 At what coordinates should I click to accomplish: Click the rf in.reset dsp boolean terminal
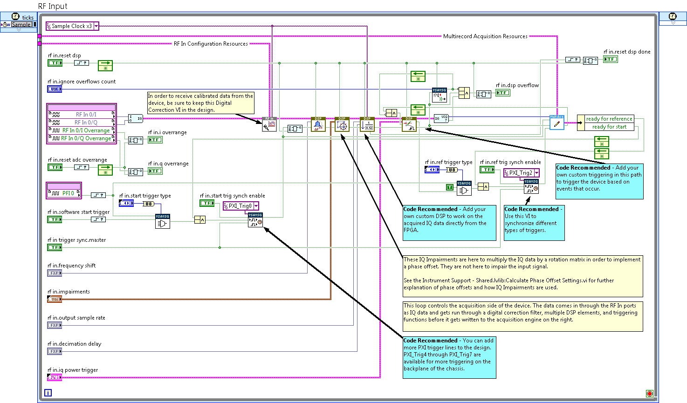point(55,63)
